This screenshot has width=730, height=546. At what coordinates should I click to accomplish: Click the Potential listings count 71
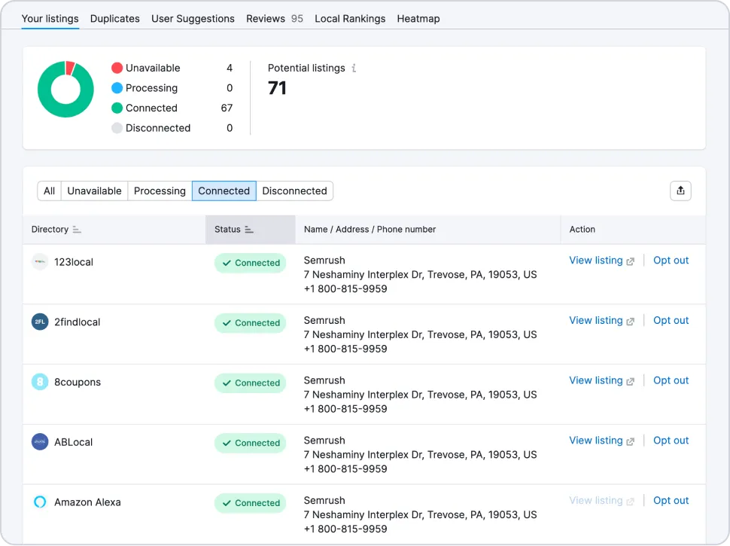pos(277,88)
